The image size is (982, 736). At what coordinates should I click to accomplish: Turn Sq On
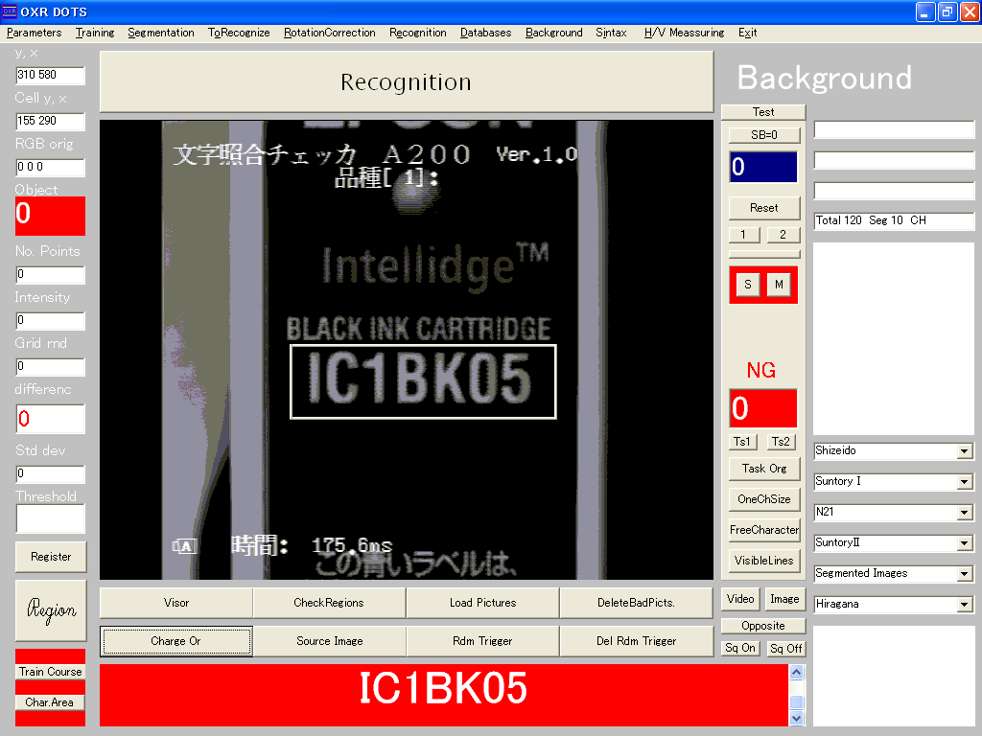740,649
